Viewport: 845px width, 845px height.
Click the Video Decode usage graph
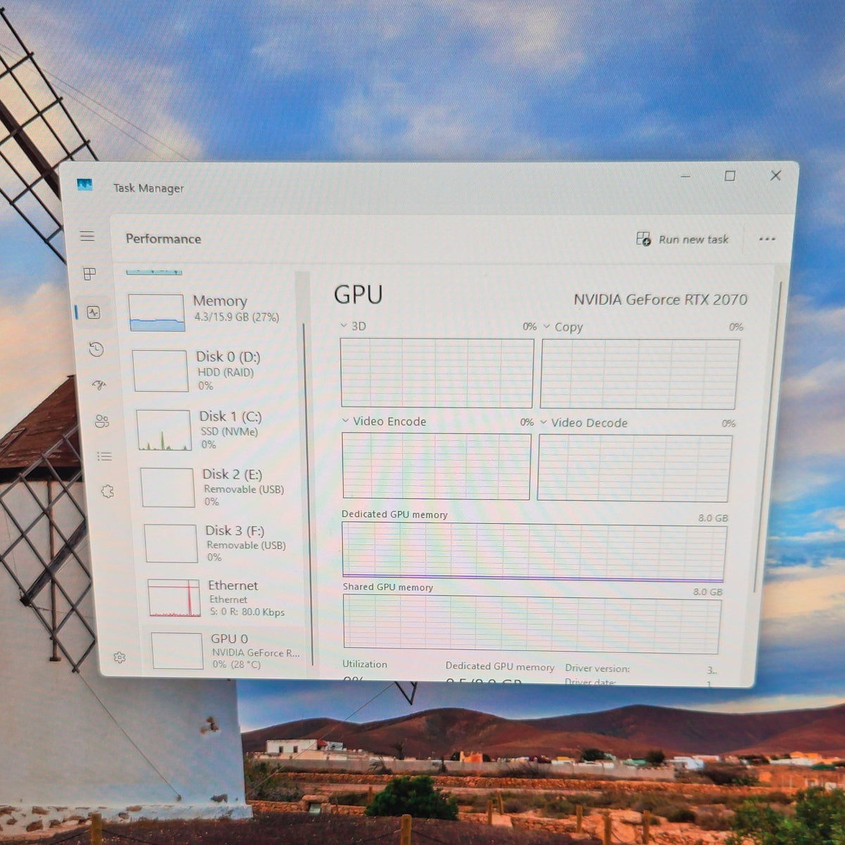pyautogui.click(x=634, y=468)
